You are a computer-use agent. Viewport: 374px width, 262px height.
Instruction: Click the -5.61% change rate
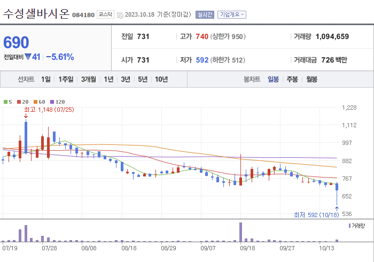click(x=60, y=57)
